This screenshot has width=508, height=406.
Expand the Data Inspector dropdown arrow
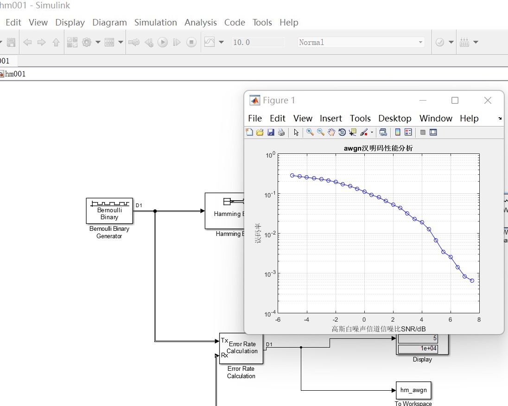click(221, 42)
